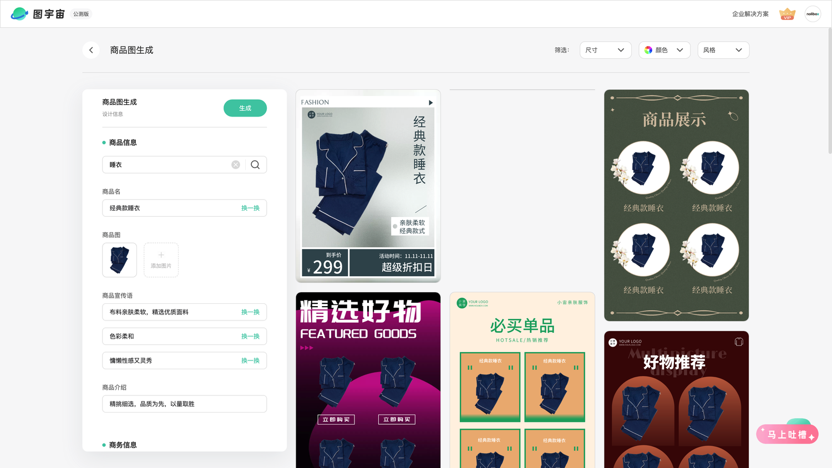Click the 商品图生成 page title
The image size is (832, 468).
[x=131, y=50]
